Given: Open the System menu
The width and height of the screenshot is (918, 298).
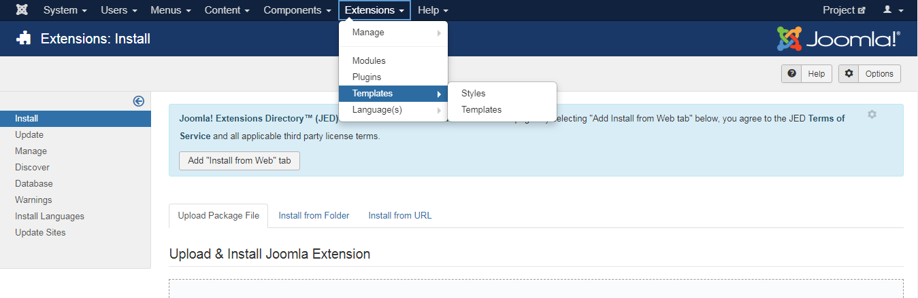Looking at the screenshot, I should (x=65, y=10).
